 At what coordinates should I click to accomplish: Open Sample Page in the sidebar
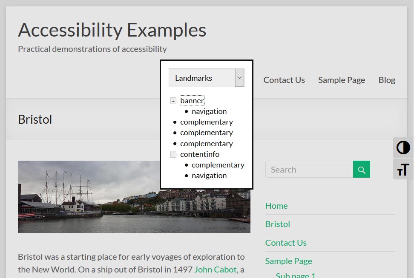coord(288,261)
